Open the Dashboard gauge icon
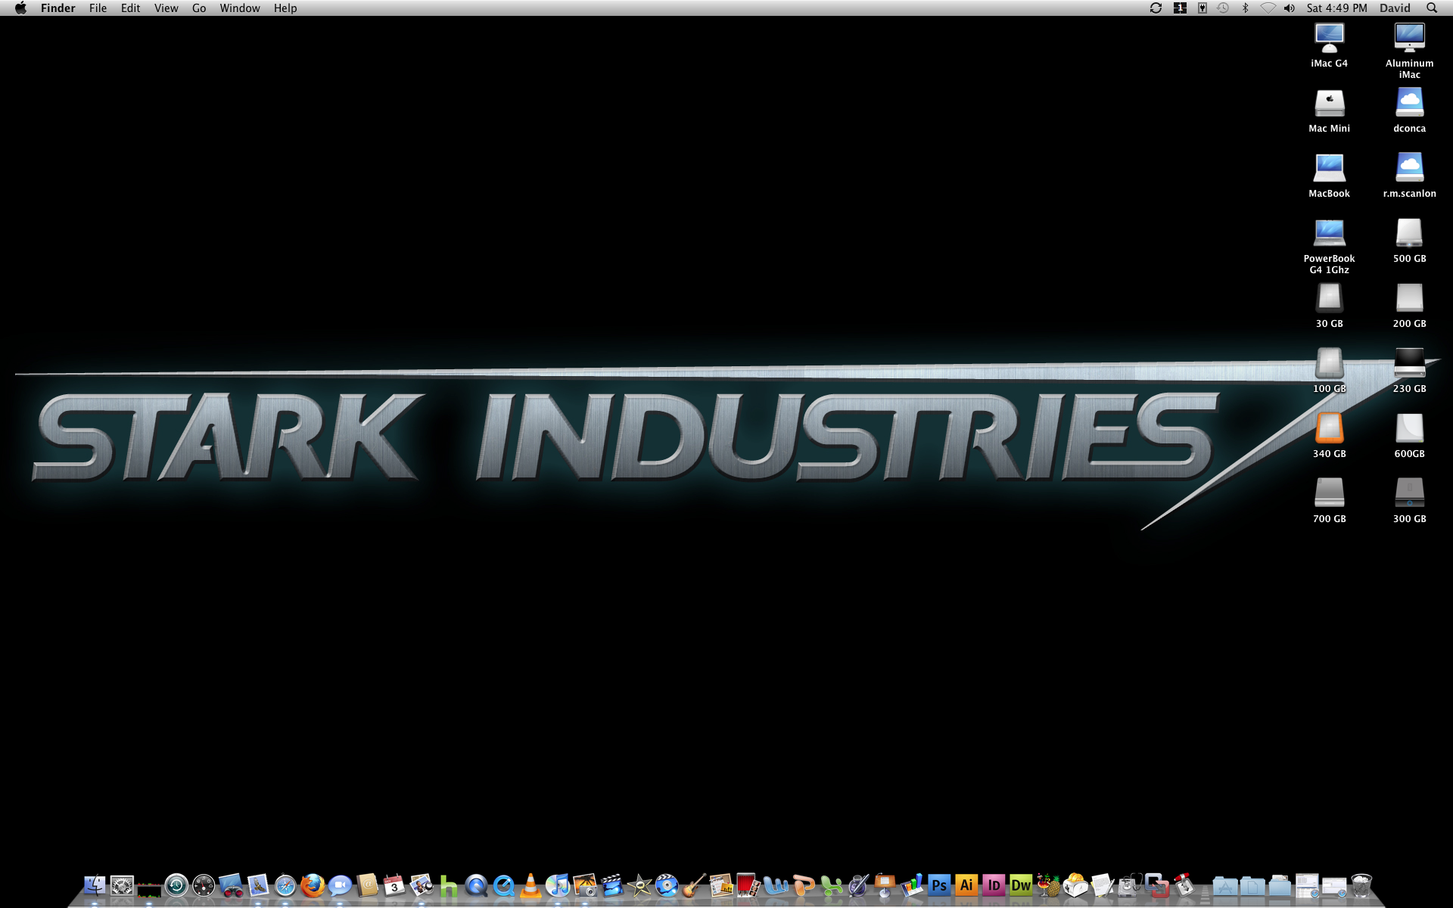The width and height of the screenshot is (1453, 908). 204,885
